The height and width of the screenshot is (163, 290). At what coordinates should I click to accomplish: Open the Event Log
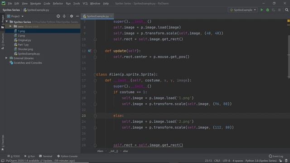point(276,156)
